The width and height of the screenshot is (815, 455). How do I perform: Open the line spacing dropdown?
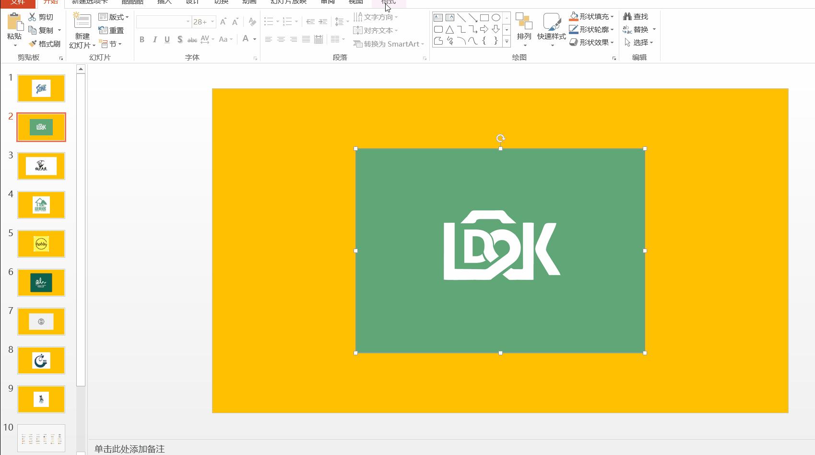(342, 22)
